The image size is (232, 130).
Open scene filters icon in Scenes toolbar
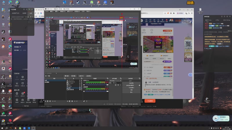click(50, 101)
